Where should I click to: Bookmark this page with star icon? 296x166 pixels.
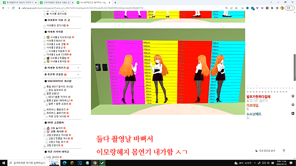(x=236, y=8)
